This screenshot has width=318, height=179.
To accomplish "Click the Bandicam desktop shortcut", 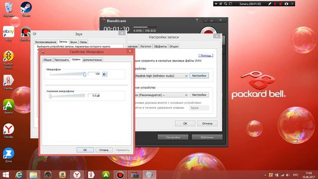I will point(25,34).
